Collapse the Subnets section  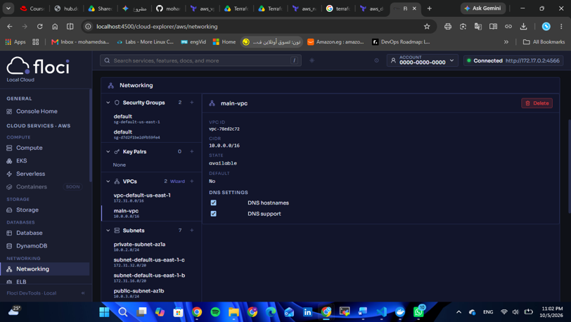[x=108, y=231]
